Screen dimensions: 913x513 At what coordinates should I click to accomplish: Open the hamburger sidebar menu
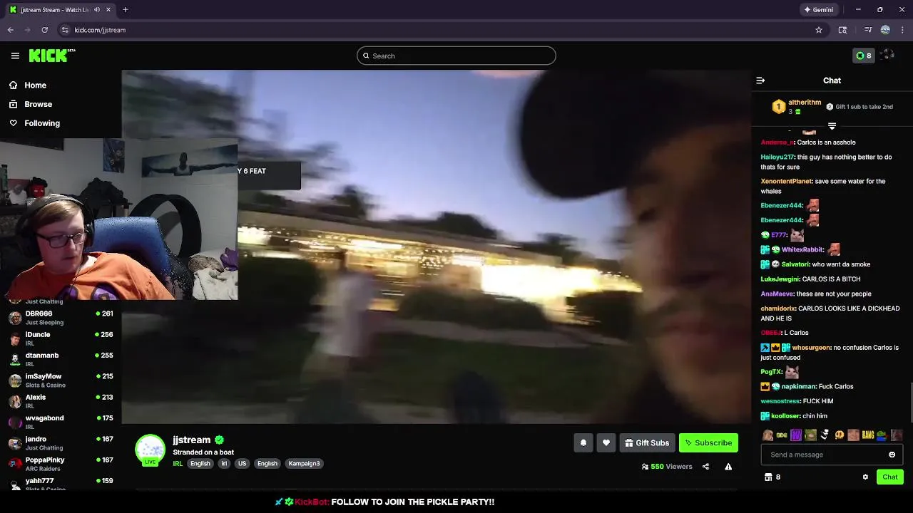15,56
